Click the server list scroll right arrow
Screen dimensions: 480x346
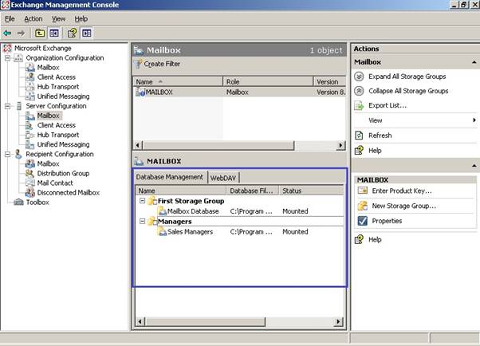[340, 145]
